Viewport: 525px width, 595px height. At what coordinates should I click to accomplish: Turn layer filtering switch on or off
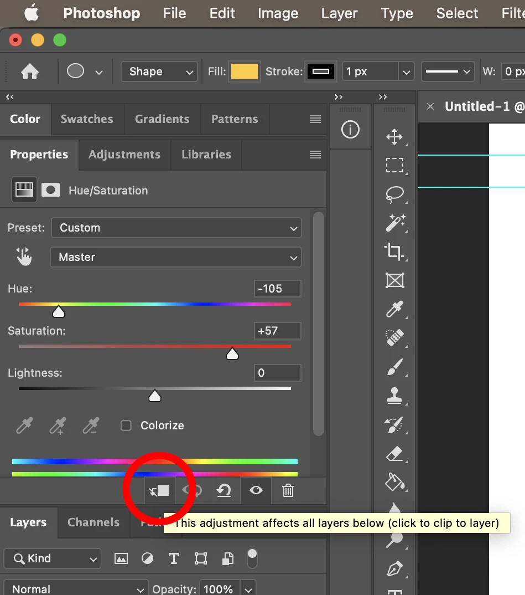point(252,558)
